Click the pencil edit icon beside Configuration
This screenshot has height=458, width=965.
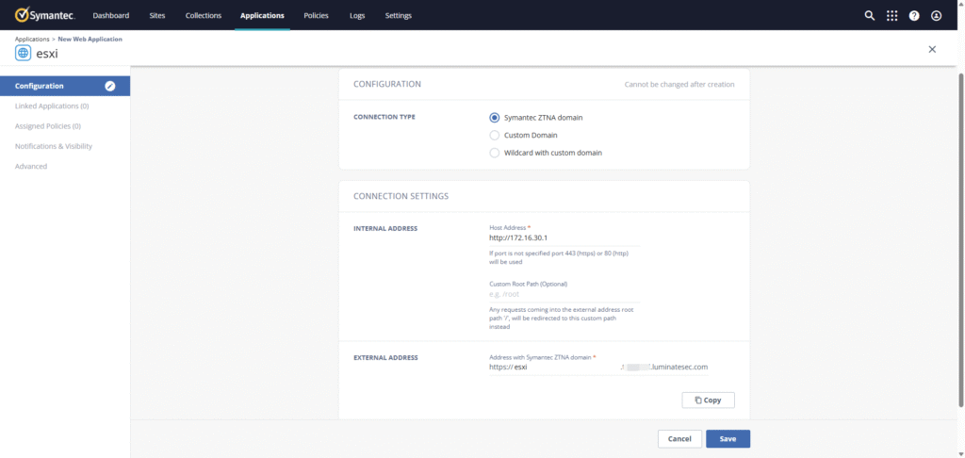110,86
